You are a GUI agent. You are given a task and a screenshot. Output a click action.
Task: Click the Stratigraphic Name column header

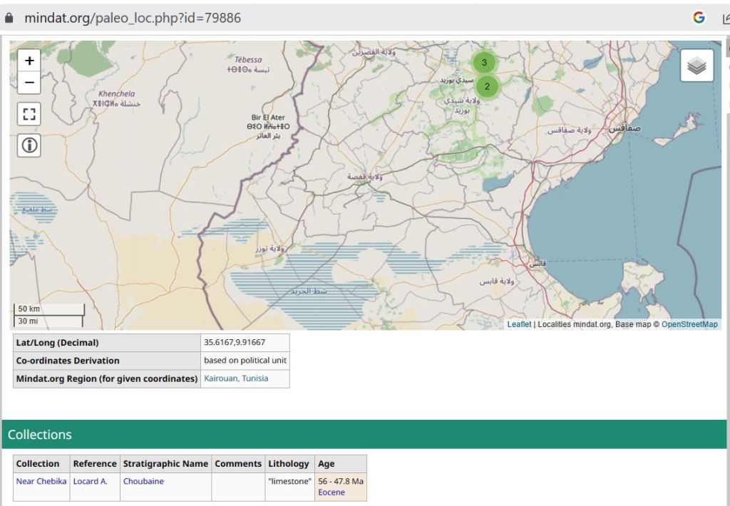pos(165,463)
